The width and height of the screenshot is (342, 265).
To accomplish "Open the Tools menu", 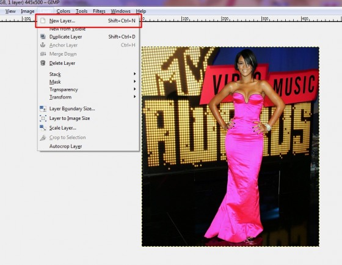I will pyautogui.click(x=82, y=11).
